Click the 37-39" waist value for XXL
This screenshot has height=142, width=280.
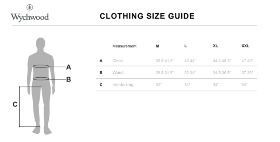247,73
